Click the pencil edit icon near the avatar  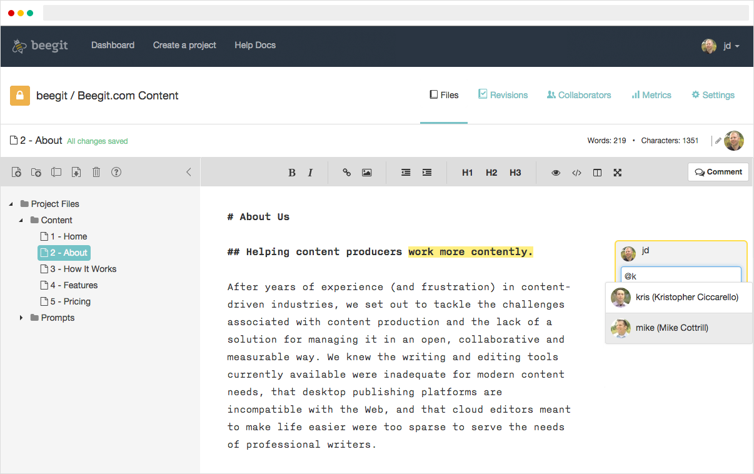click(718, 141)
